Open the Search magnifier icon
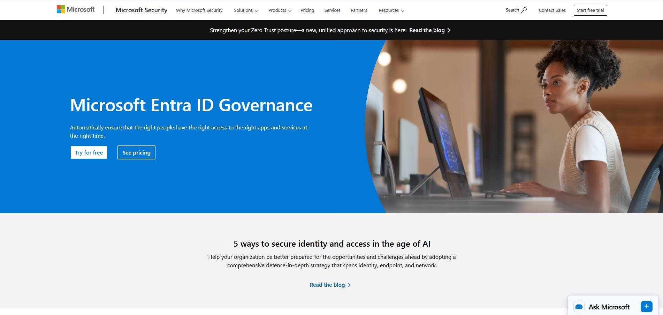Screen dimensions: 663x315 coord(525,10)
